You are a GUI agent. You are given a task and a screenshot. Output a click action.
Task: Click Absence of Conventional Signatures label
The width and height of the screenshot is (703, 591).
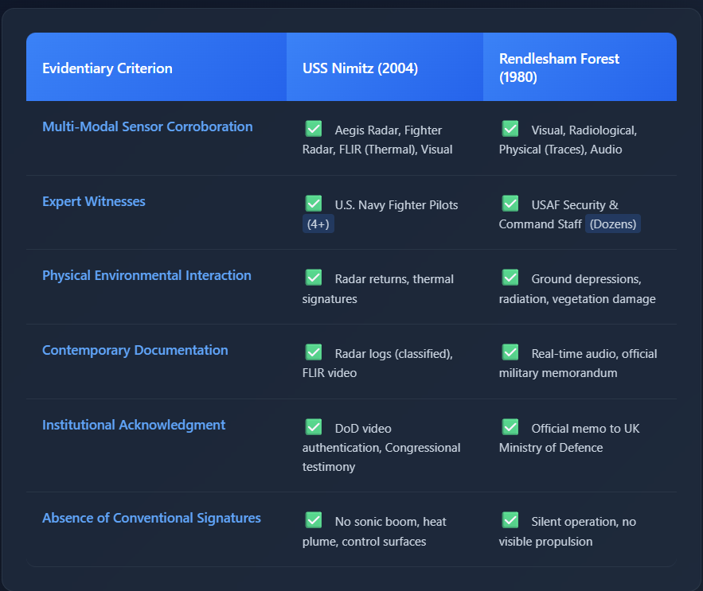(x=151, y=519)
